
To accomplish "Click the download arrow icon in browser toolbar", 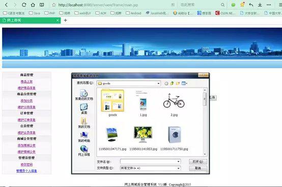I will click(x=260, y=5).
